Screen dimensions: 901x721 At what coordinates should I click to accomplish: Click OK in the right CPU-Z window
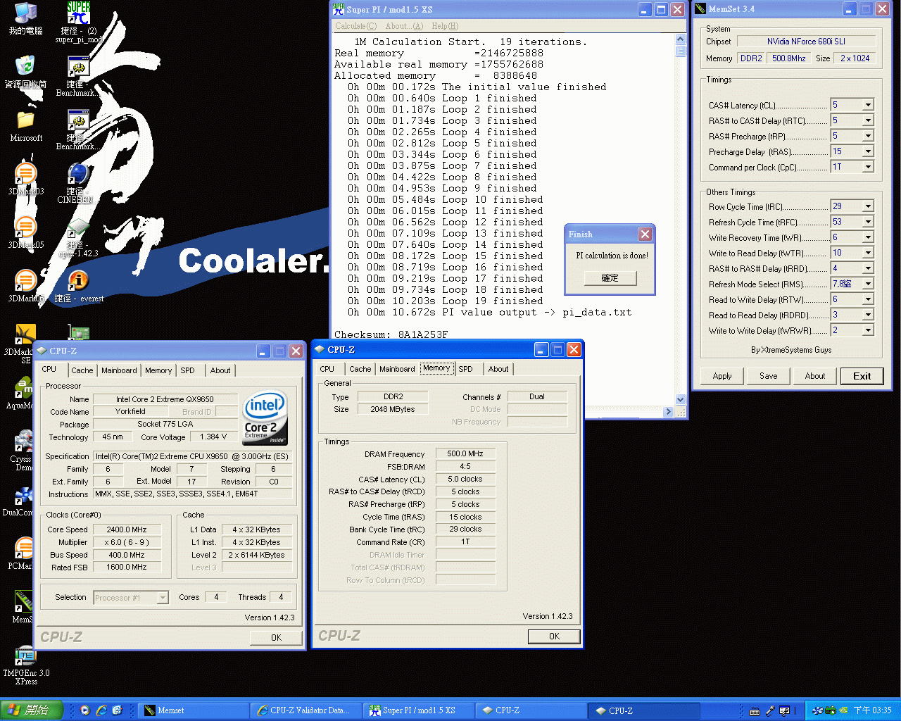(x=554, y=637)
